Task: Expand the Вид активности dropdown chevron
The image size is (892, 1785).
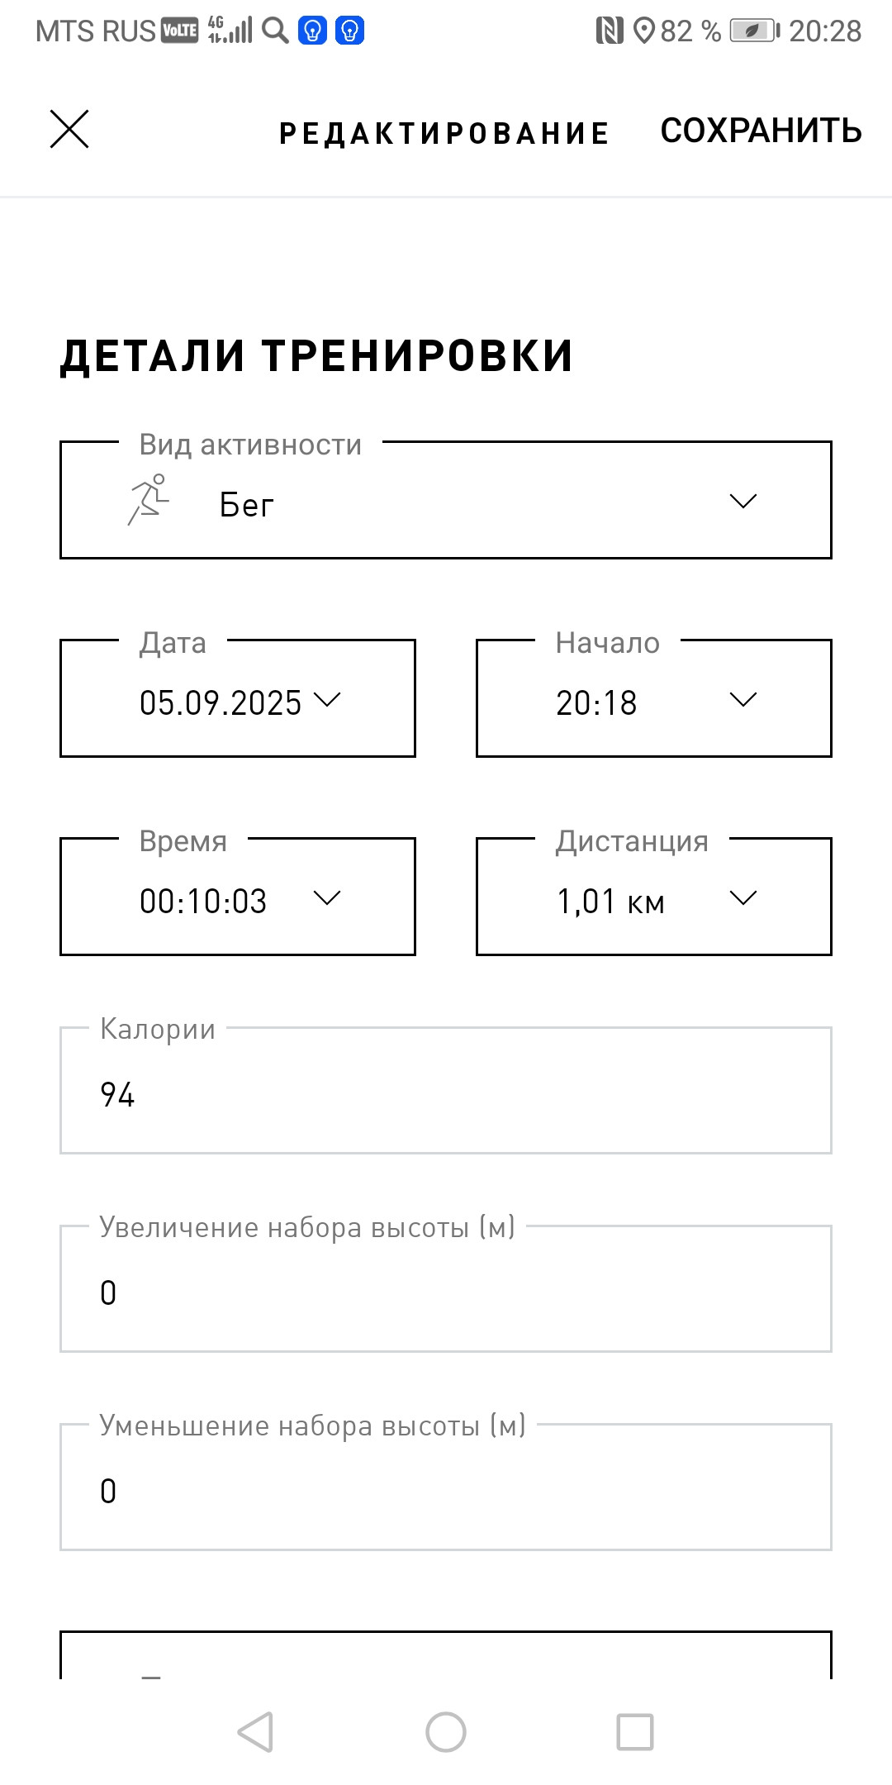Action: [743, 501]
